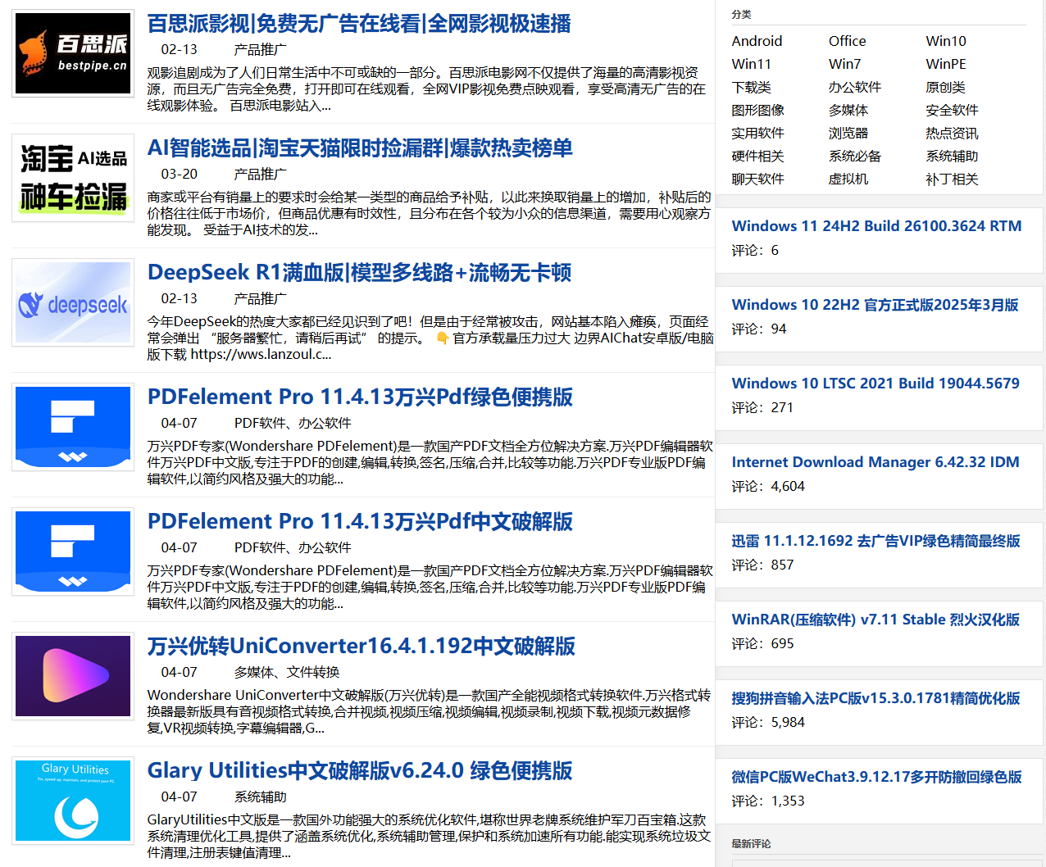Open the 虚拟机 category
The height and width of the screenshot is (867, 1046).
pos(848,179)
